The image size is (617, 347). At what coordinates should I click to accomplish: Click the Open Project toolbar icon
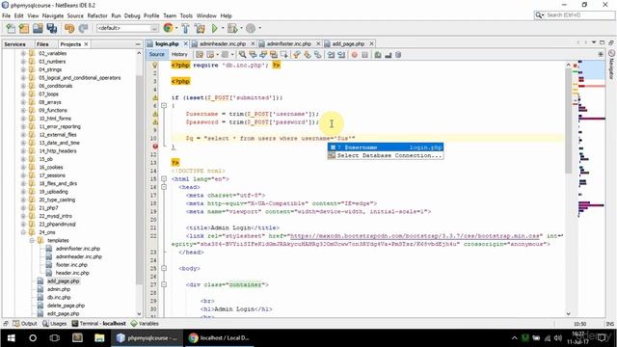click(38, 28)
